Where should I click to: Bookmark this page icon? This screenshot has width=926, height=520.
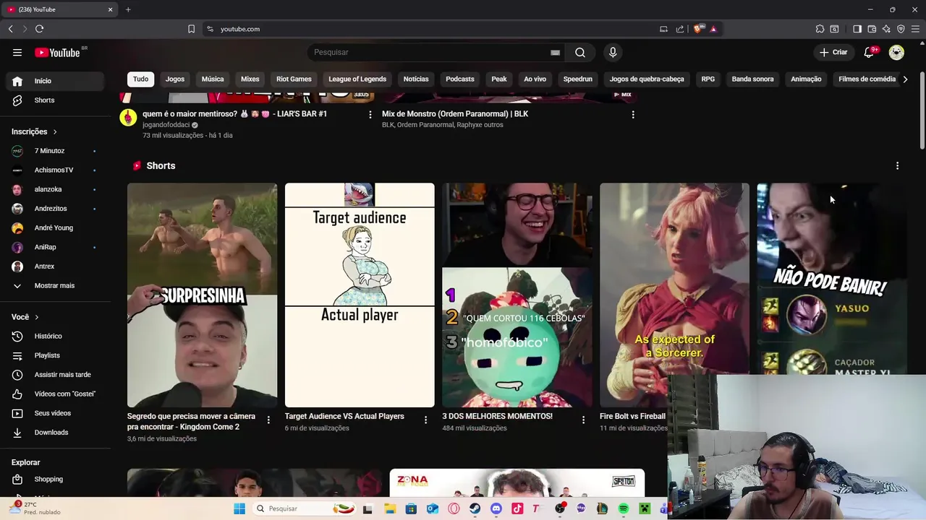click(191, 29)
